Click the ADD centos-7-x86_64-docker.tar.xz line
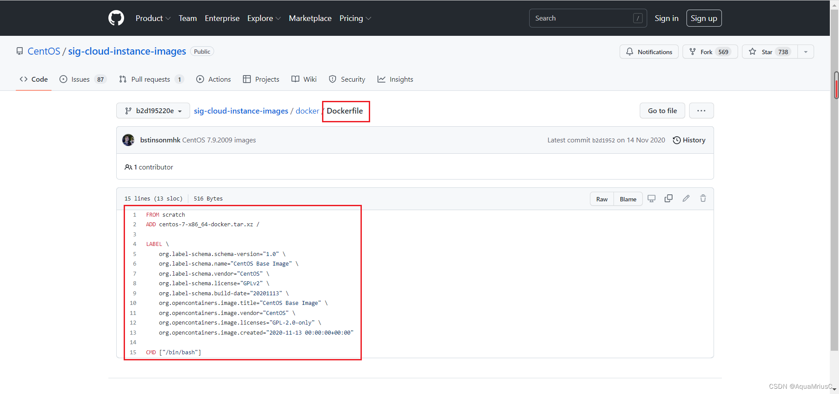The image size is (839, 394). click(x=203, y=224)
